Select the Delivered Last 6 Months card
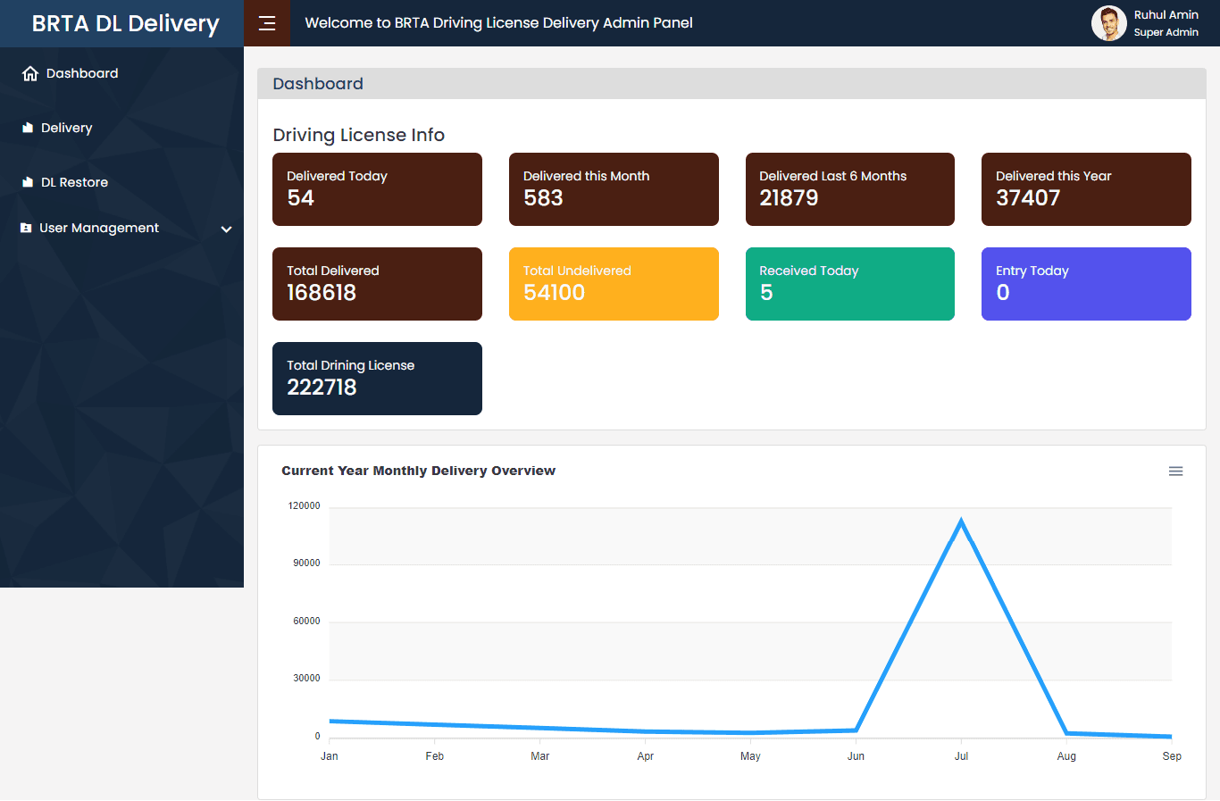The height and width of the screenshot is (801, 1220). 850,189
